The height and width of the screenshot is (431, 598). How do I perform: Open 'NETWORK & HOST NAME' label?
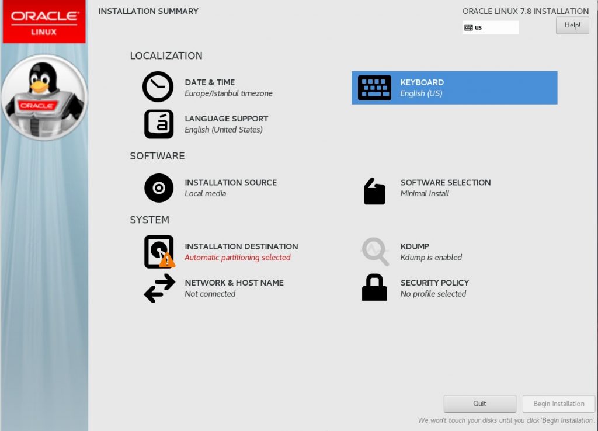pos(235,283)
